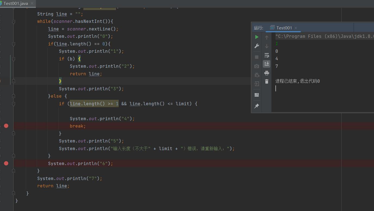
Task: Click the println("3") statement
Action: (91, 89)
